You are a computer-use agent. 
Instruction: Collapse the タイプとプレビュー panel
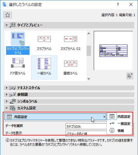6,25
